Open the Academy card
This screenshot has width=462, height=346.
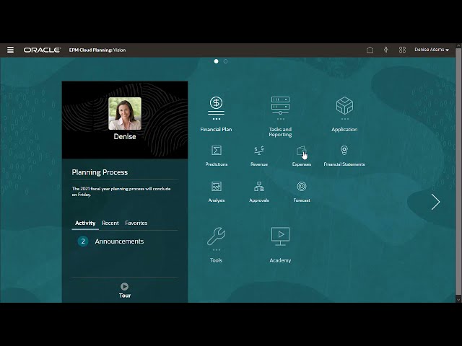pyautogui.click(x=280, y=245)
